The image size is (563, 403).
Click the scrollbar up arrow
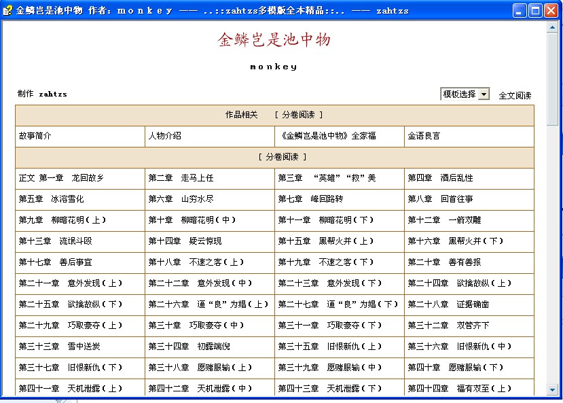click(x=552, y=27)
